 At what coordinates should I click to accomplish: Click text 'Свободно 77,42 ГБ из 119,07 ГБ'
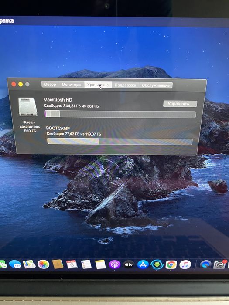coord(74,134)
